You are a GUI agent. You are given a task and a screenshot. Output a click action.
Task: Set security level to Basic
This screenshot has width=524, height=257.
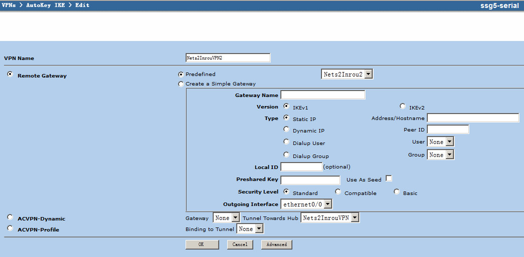coord(397,192)
